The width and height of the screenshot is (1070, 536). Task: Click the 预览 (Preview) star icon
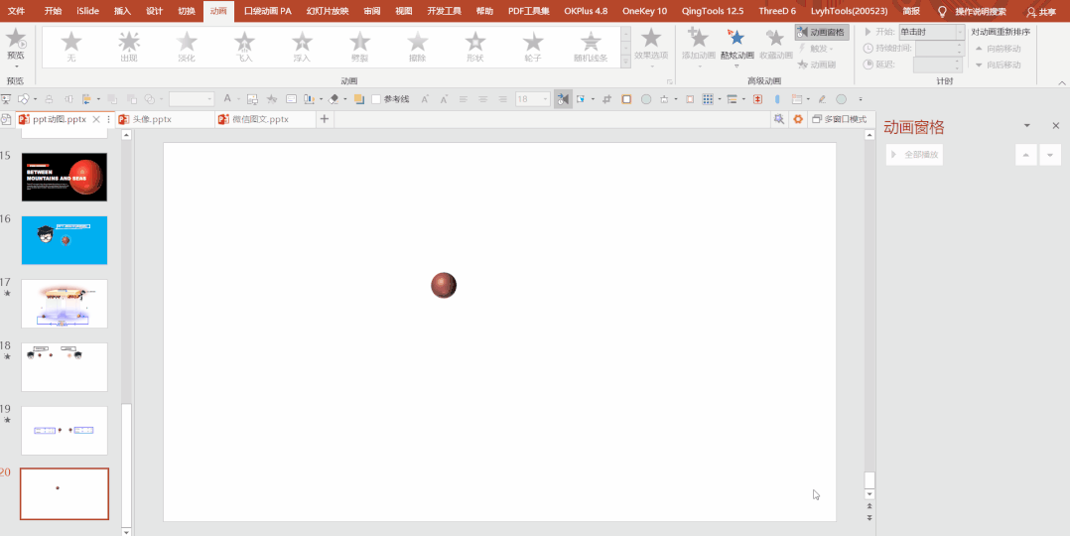tap(16, 39)
